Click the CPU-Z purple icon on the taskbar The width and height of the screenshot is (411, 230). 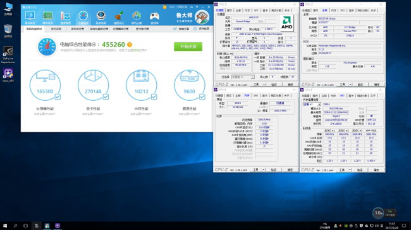[x=58, y=226]
